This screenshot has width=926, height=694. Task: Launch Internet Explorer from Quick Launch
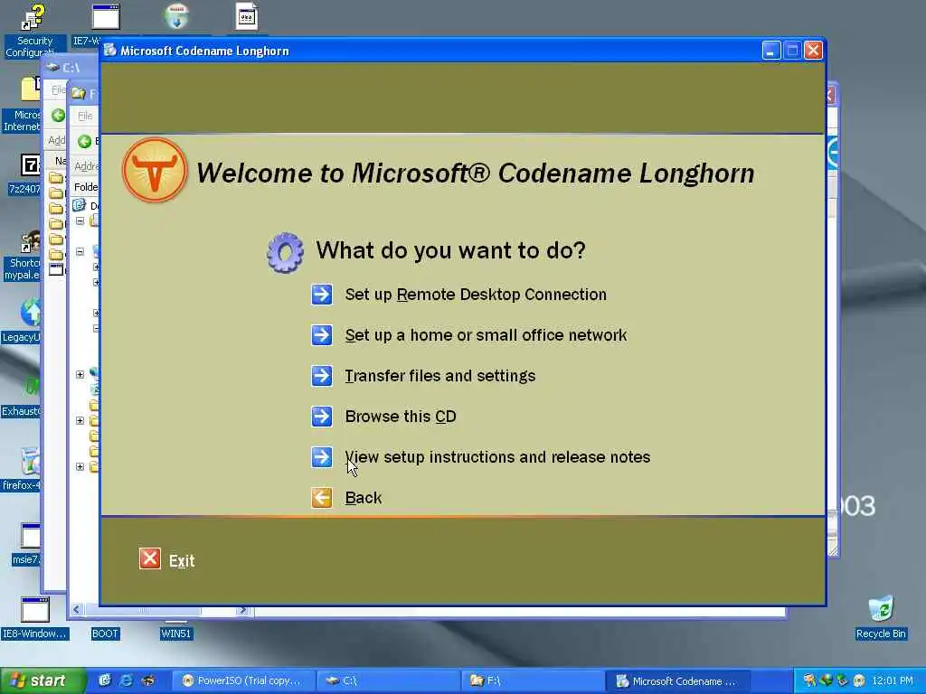127,680
